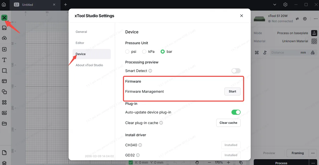Toggle Smart Detect switch
The image size is (319, 165).
pos(236,71)
